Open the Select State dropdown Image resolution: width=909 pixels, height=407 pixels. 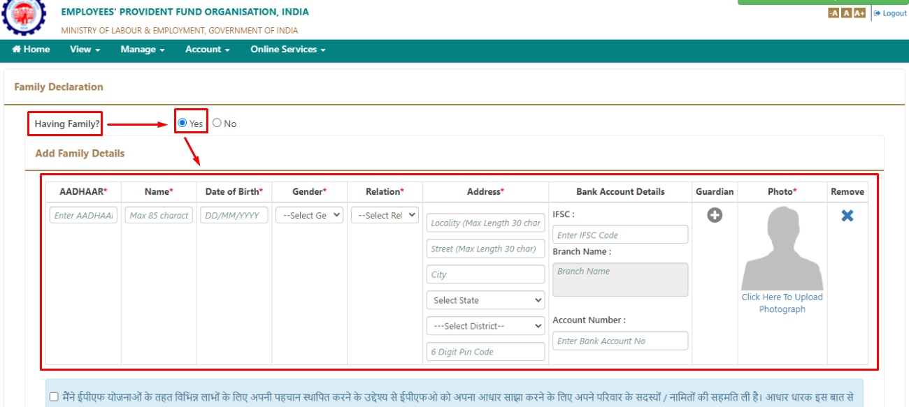pyautogui.click(x=485, y=300)
